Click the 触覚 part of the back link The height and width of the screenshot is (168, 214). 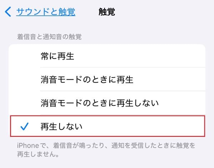67,12
